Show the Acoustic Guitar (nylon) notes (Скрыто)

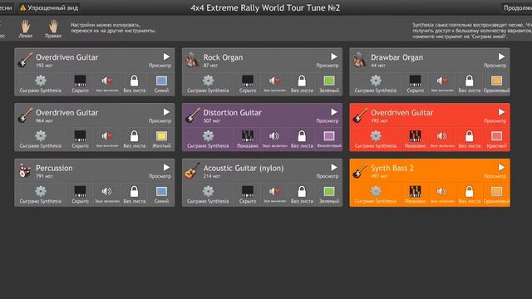[248, 192]
